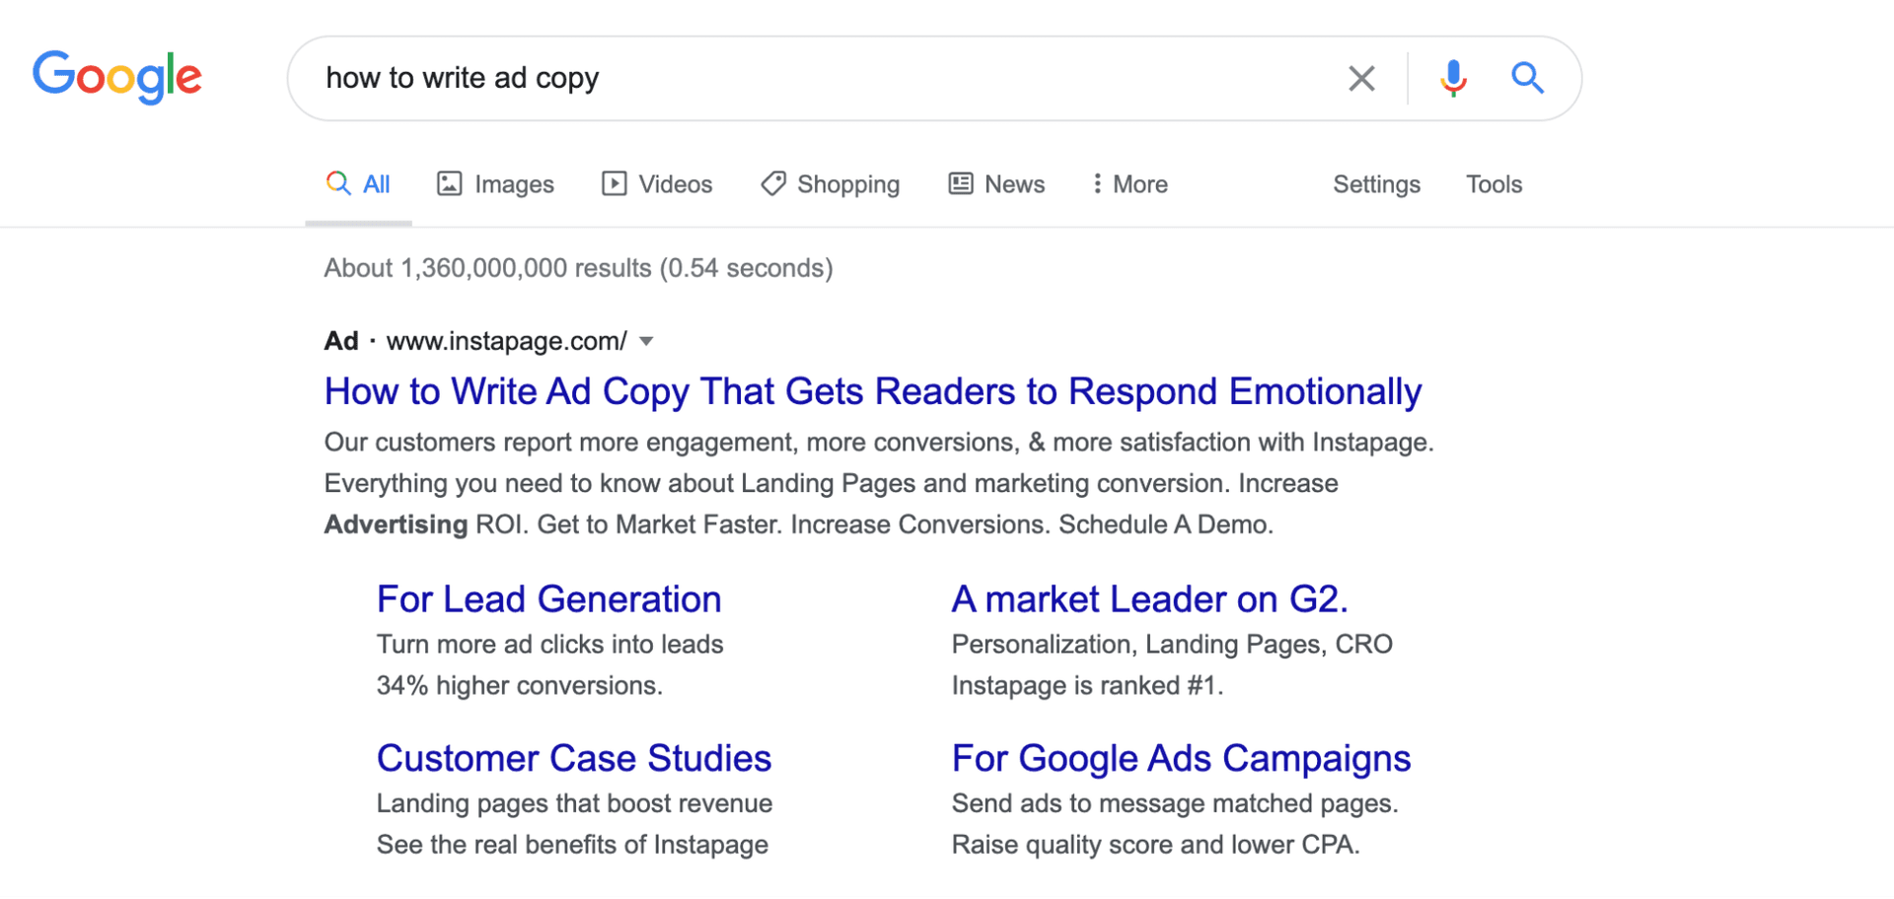Open the ad info dropdown next to instapage.com
Screen dimensions: 1894x899
(646, 341)
